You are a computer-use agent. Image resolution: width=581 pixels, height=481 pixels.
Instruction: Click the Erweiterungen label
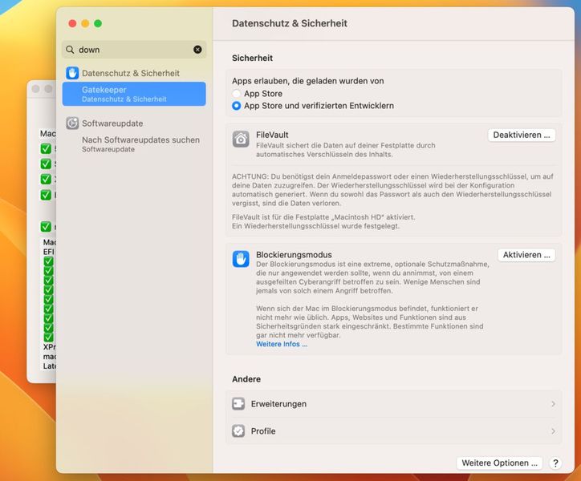pyautogui.click(x=278, y=404)
